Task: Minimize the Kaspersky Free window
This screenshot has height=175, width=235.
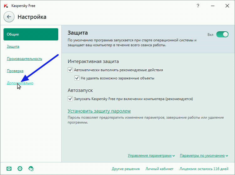Action: (x=212, y=6)
